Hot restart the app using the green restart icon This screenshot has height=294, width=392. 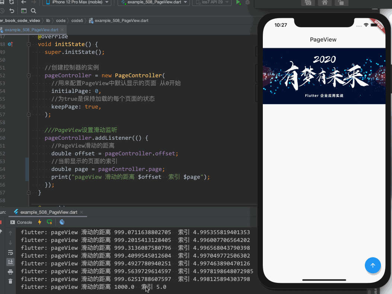(x=49, y=222)
